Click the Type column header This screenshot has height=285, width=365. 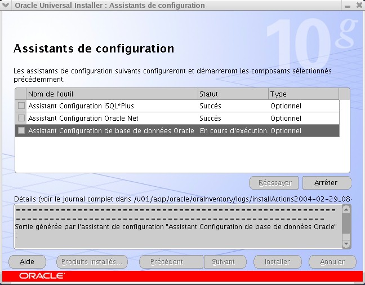point(303,94)
